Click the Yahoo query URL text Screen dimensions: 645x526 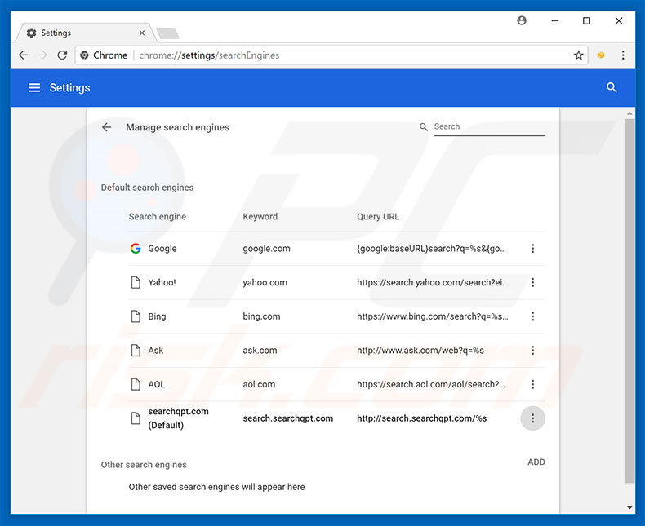tap(433, 282)
